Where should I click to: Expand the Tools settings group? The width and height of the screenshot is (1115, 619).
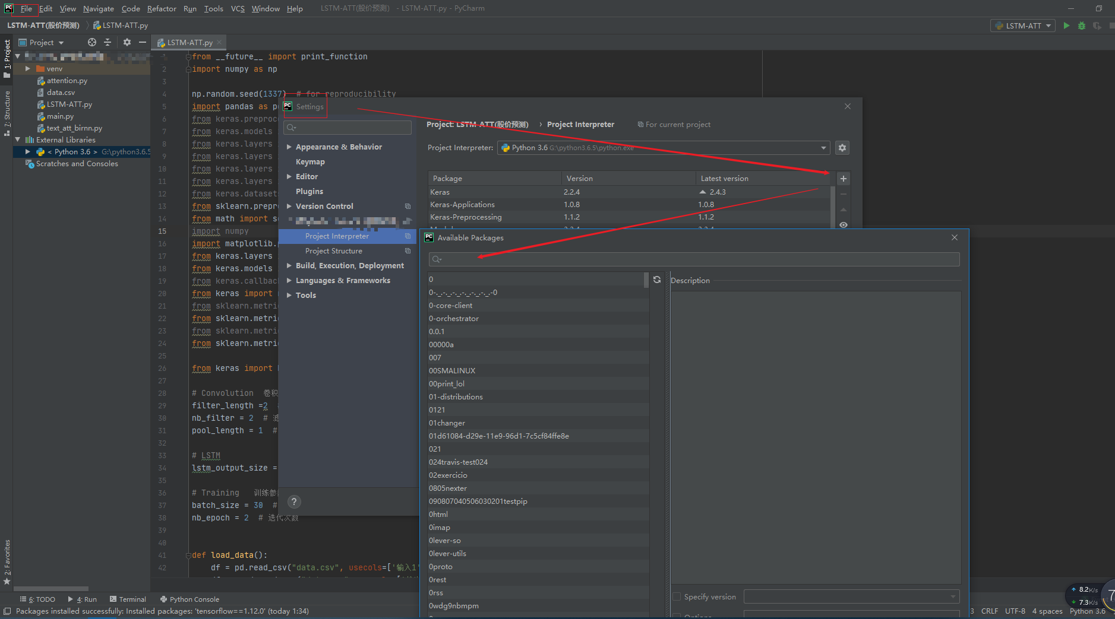[289, 295]
